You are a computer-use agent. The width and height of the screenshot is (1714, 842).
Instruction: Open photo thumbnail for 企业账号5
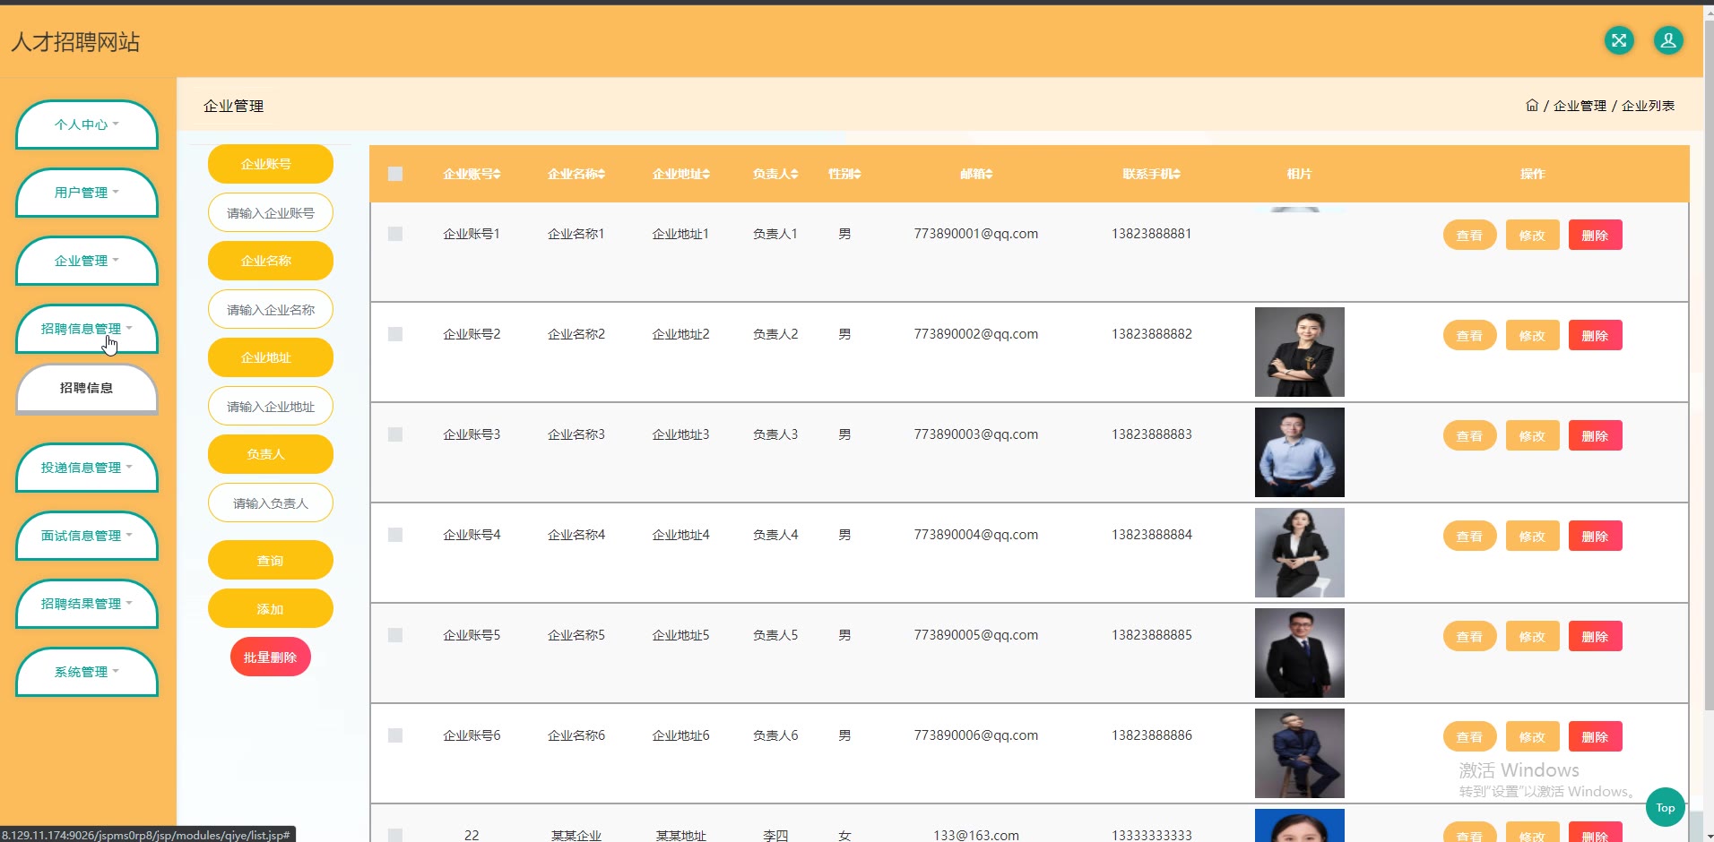click(x=1299, y=653)
